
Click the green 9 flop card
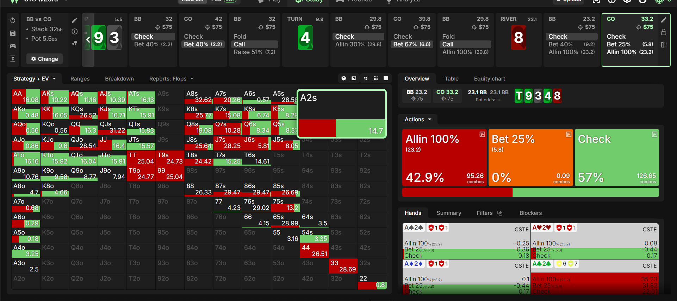99,38
